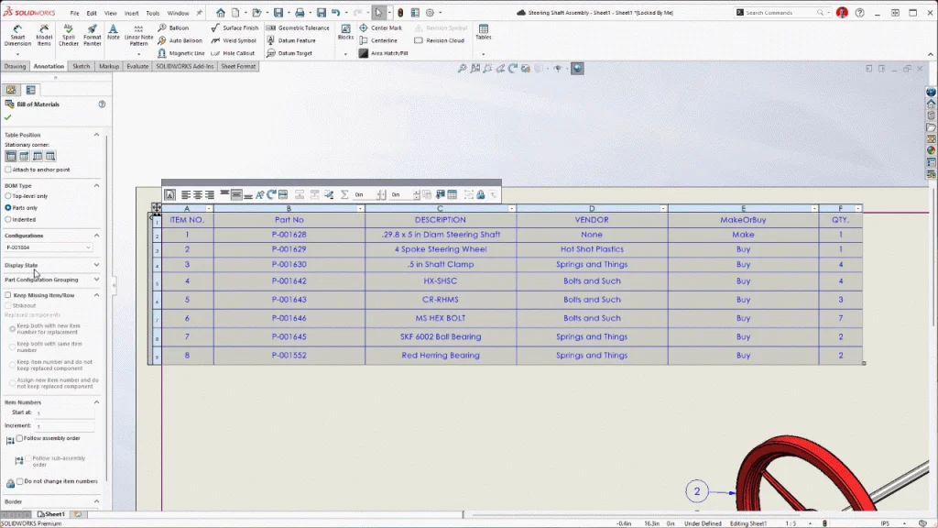Switch to the Sketch tab
This screenshot has height=528, width=938.
[82, 67]
